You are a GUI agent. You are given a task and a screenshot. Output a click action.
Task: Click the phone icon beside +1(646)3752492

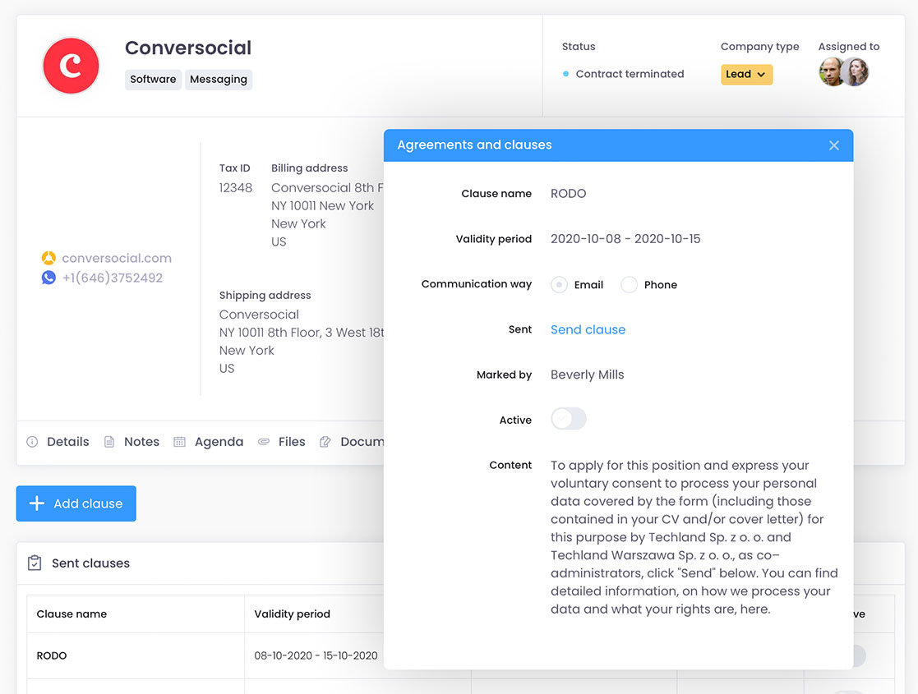(x=48, y=278)
